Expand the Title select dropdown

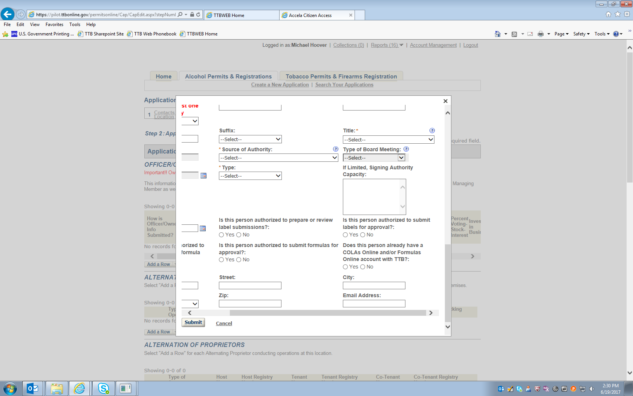(x=388, y=140)
